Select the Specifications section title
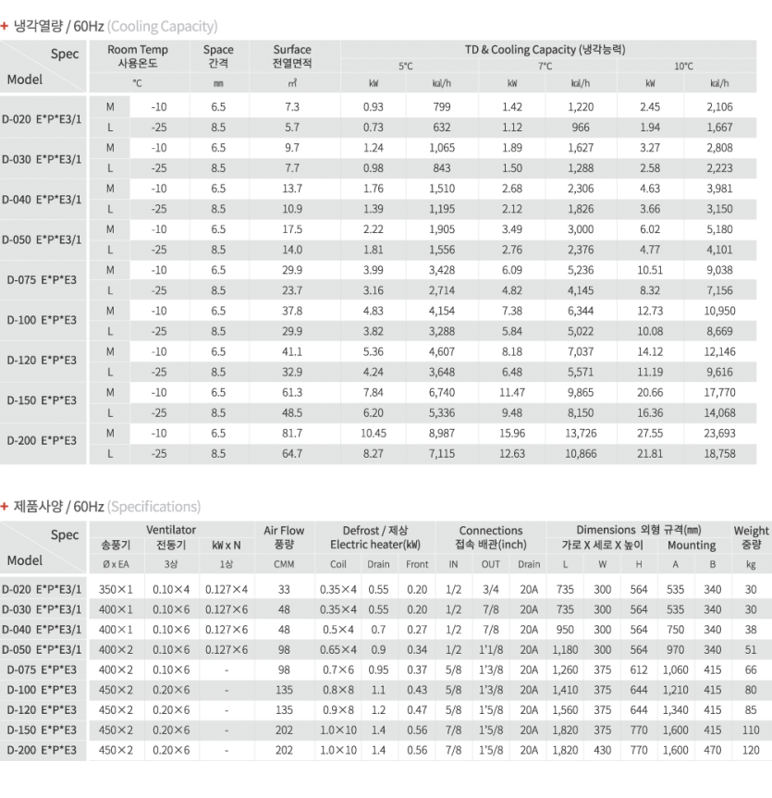This screenshot has height=798, width=772. [x=107, y=507]
